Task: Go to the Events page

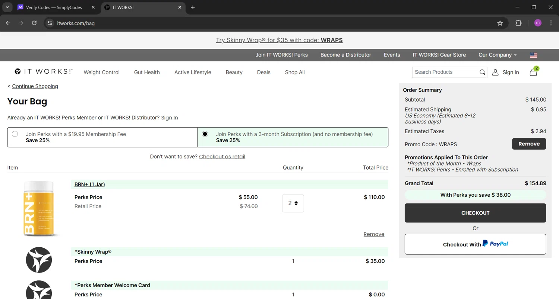Action: click(x=392, y=55)
